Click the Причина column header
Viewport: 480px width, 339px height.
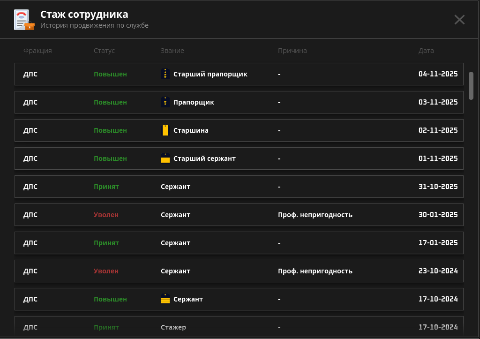[292, 51]
